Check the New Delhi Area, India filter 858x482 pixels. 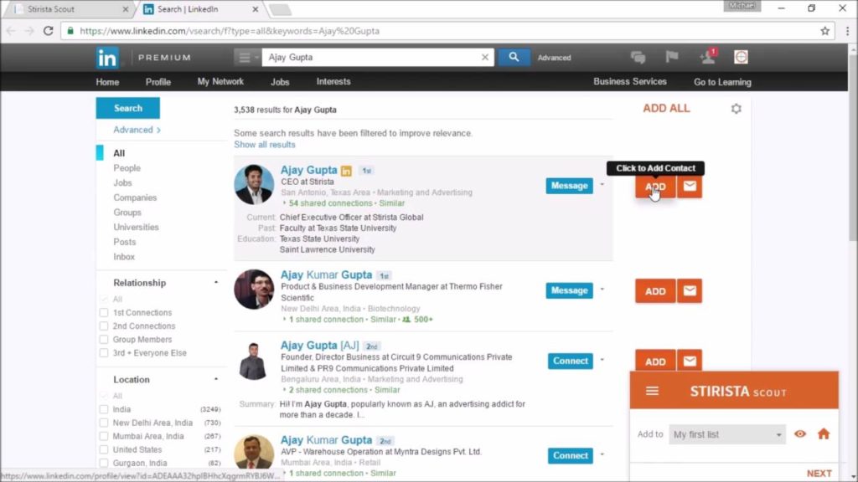(104, 423)
